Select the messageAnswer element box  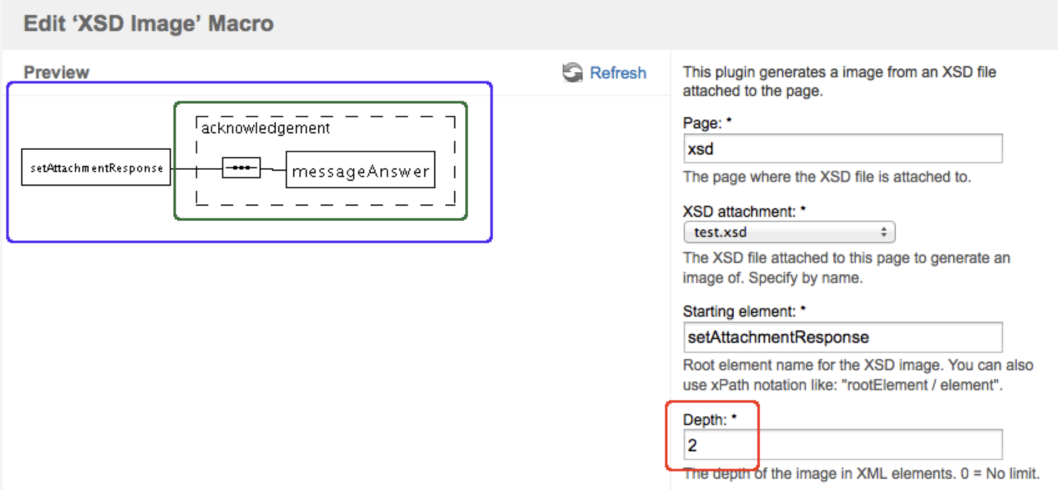tap(360, 170)
